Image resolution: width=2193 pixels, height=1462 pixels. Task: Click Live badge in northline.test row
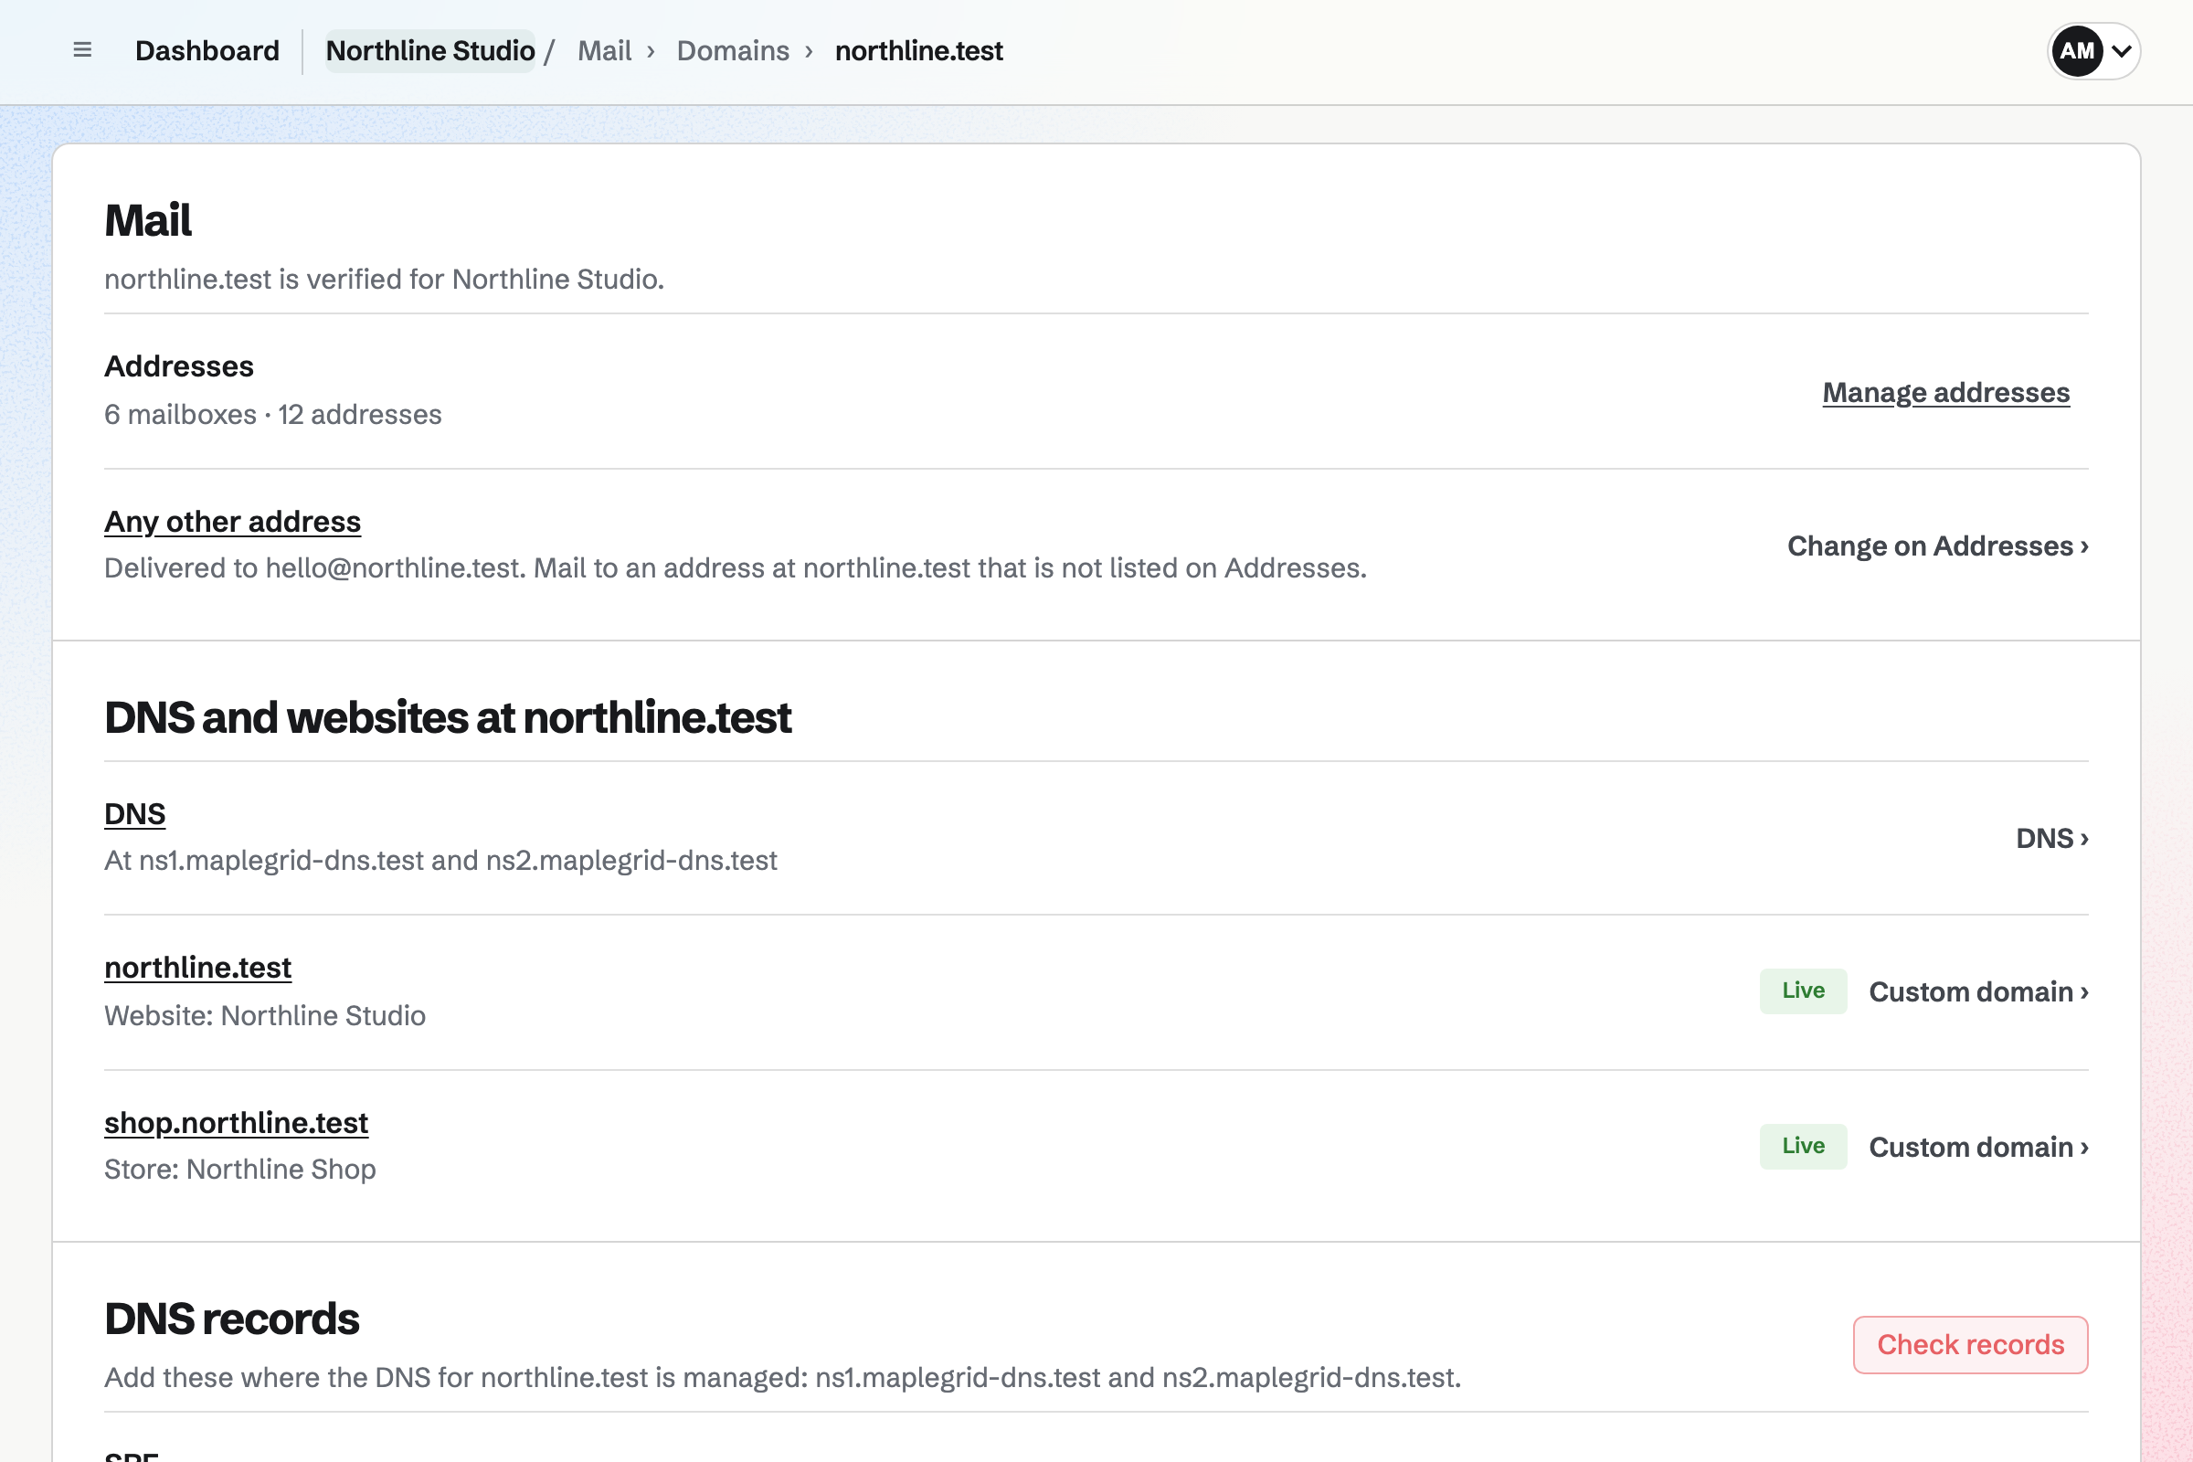coord(1803,991)
